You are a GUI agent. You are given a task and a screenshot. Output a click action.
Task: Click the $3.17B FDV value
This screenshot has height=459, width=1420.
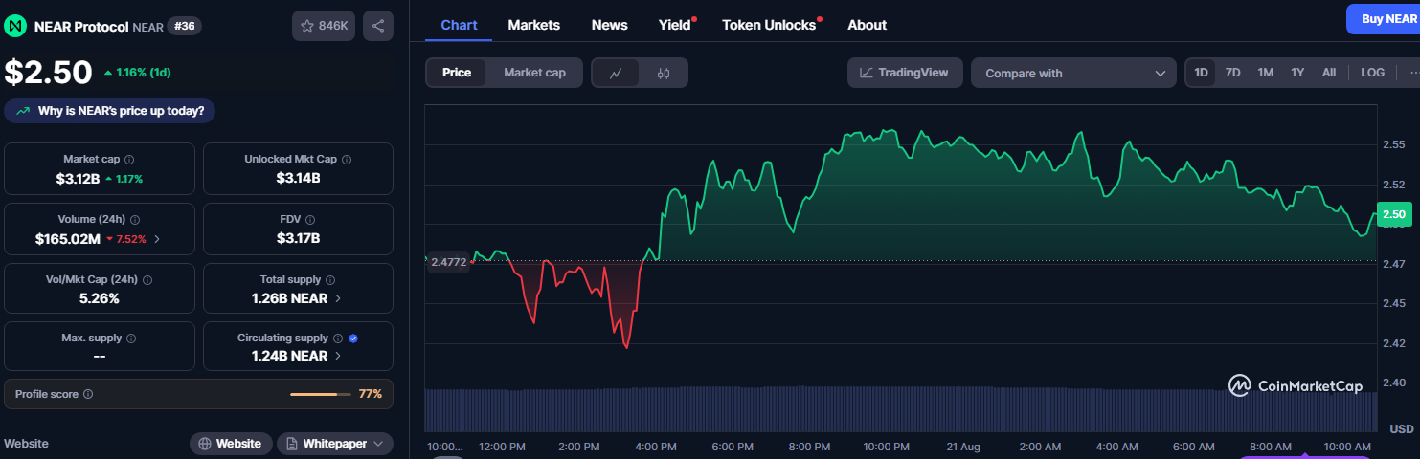298,238
